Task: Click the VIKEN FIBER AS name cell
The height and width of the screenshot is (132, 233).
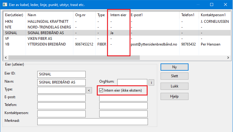Action: (x=40, y=39)
